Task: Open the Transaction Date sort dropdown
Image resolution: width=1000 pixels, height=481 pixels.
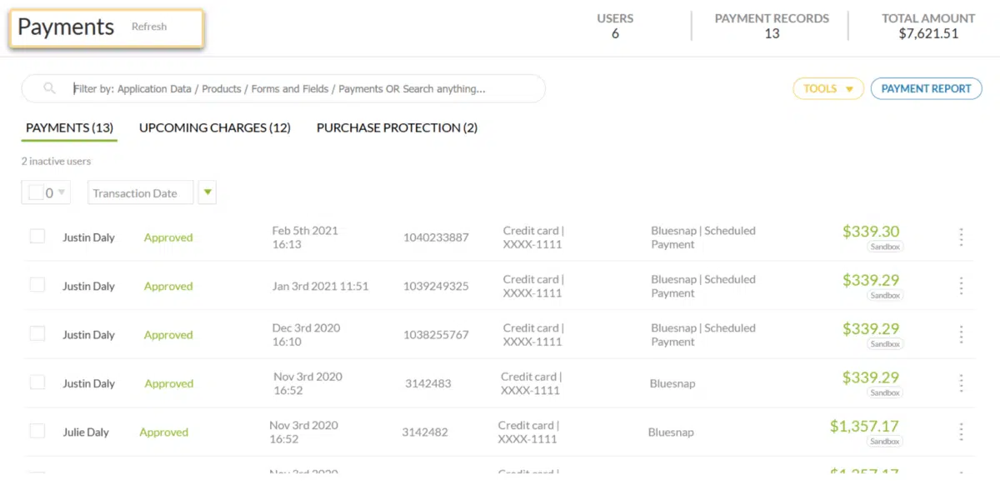Action: pyautogui.click(x=140, y=193)
